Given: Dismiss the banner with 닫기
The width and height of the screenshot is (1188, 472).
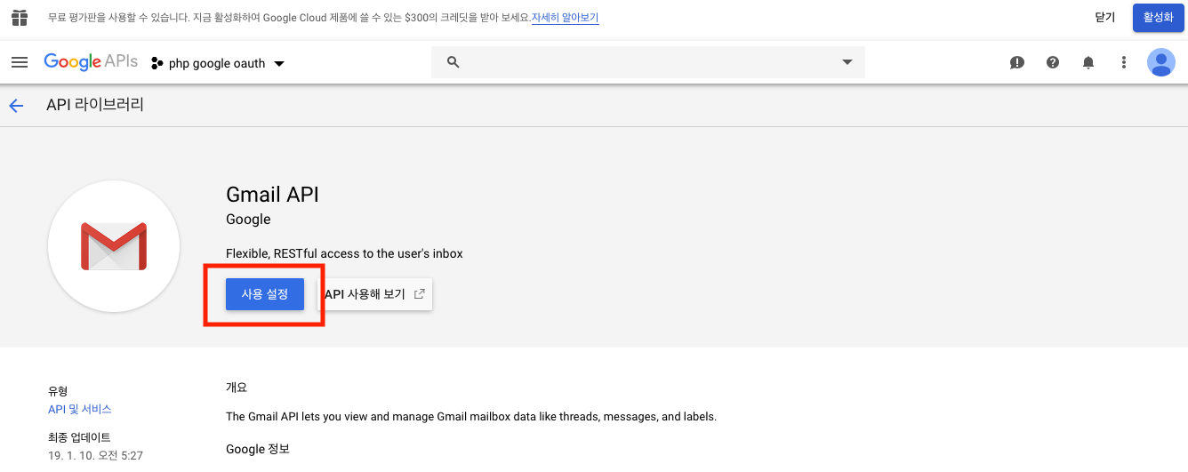Looking at the screenshot, I should tap(1104, 17).
